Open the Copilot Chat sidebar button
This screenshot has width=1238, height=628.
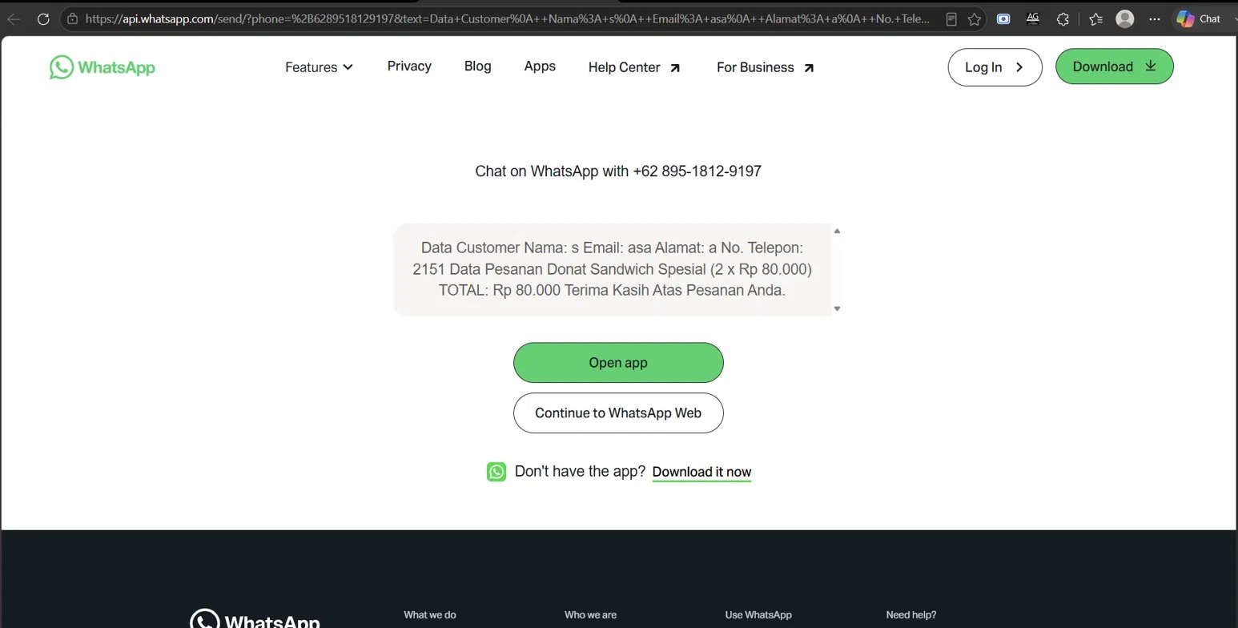(1199, 19)
